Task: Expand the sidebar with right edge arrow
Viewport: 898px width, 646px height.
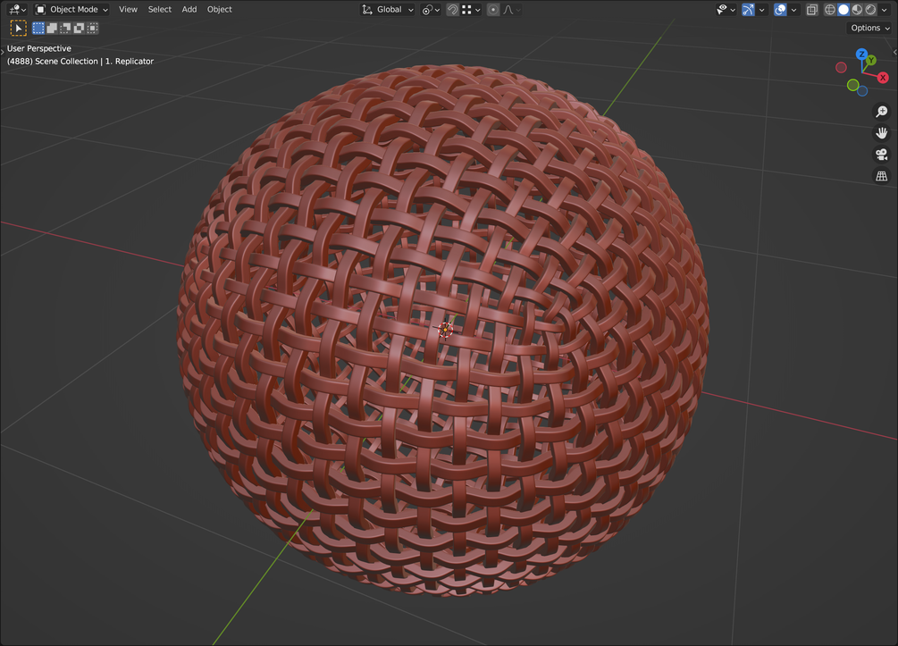Action: click(895, 52)
